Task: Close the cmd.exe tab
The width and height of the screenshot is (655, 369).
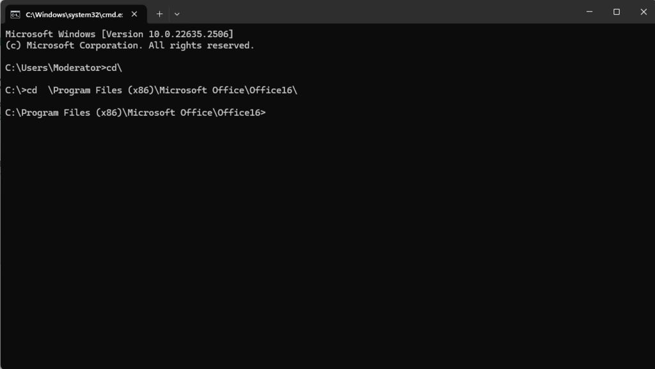Action: 134,13
